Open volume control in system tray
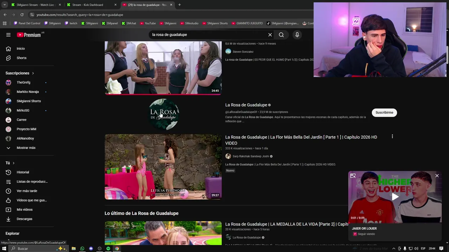 416,248
